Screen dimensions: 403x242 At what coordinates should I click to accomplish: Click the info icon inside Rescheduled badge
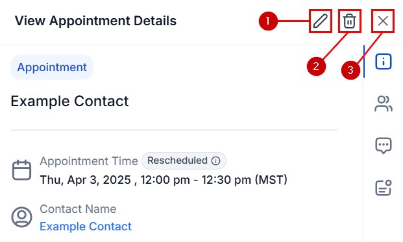coord(215,160)
